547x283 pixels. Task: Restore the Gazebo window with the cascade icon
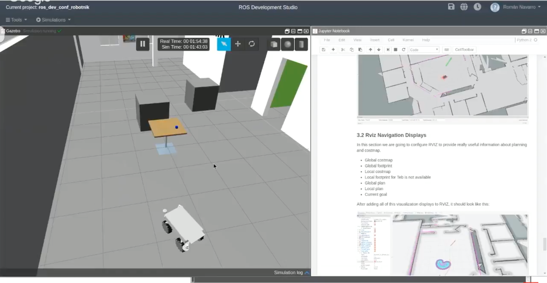pyautogui.click(x=287, y=31)
